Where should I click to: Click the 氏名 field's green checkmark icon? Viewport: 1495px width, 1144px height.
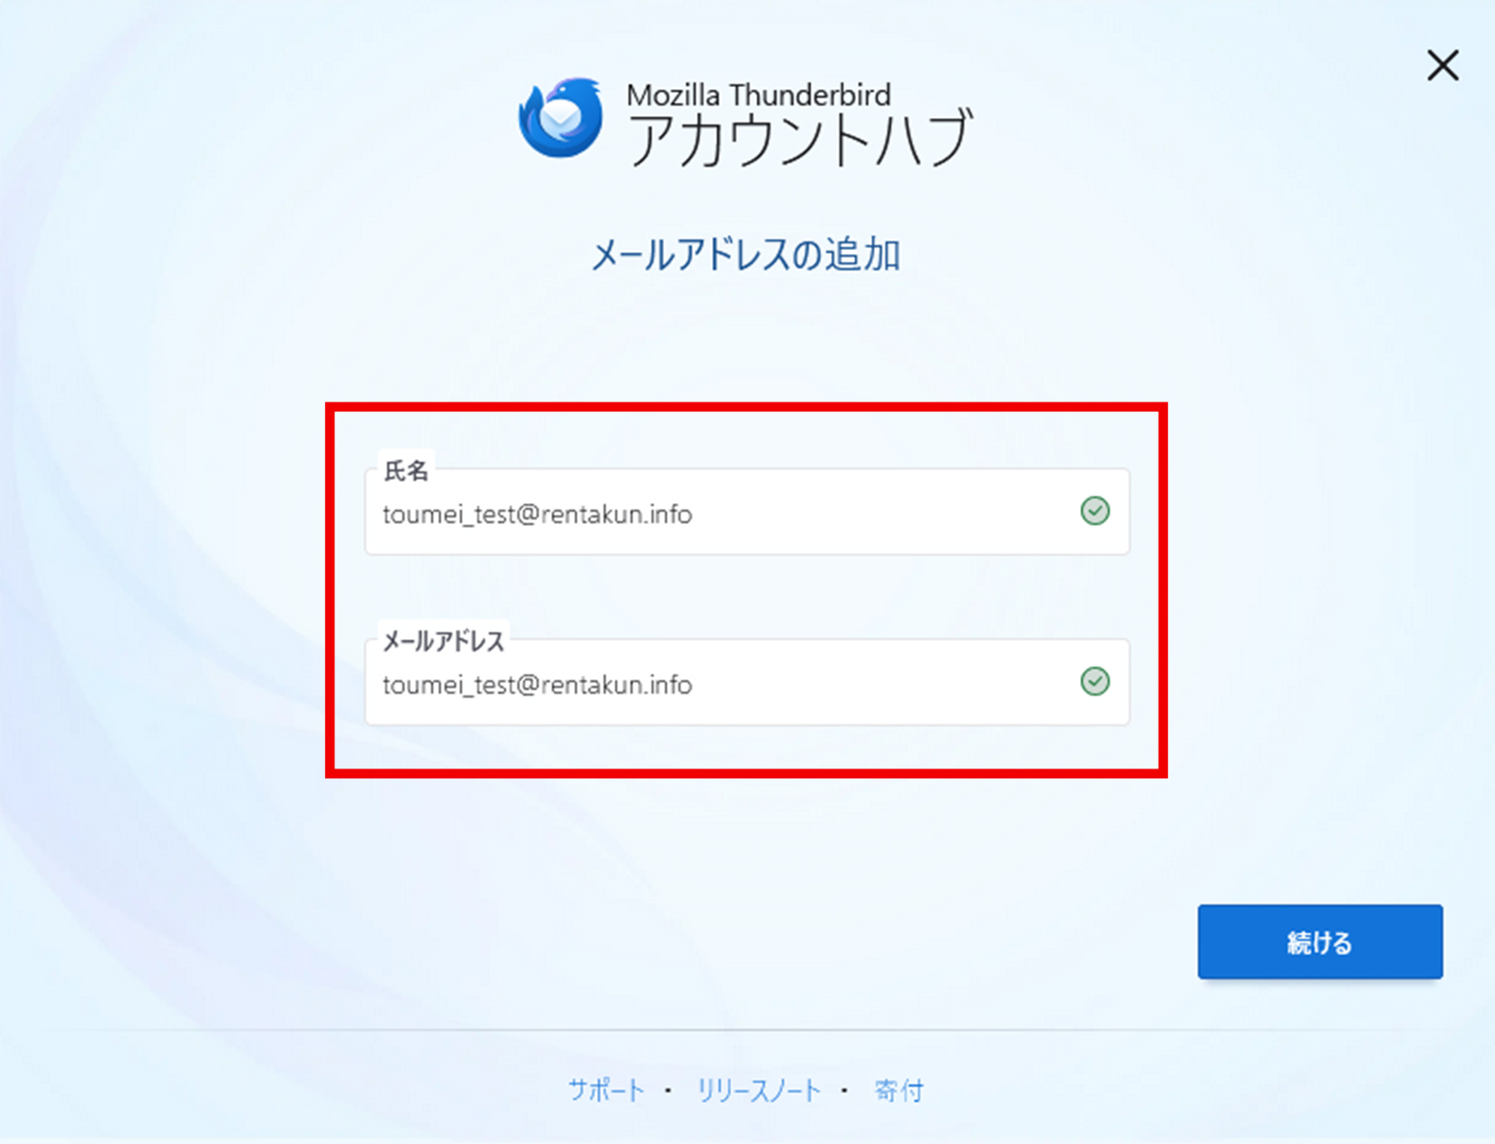[1094, 511]
